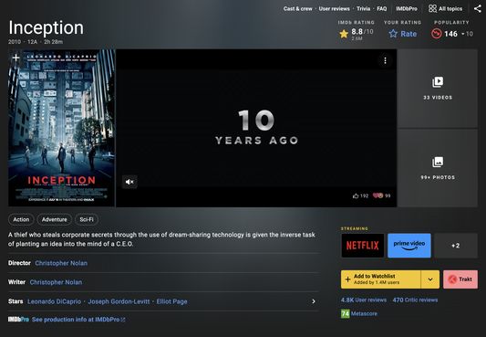Click popularity value 146
This screenshot has height=337, width=486.
450,34
